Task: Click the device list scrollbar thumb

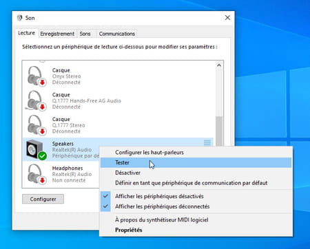Action: click(x=219, y=131)
